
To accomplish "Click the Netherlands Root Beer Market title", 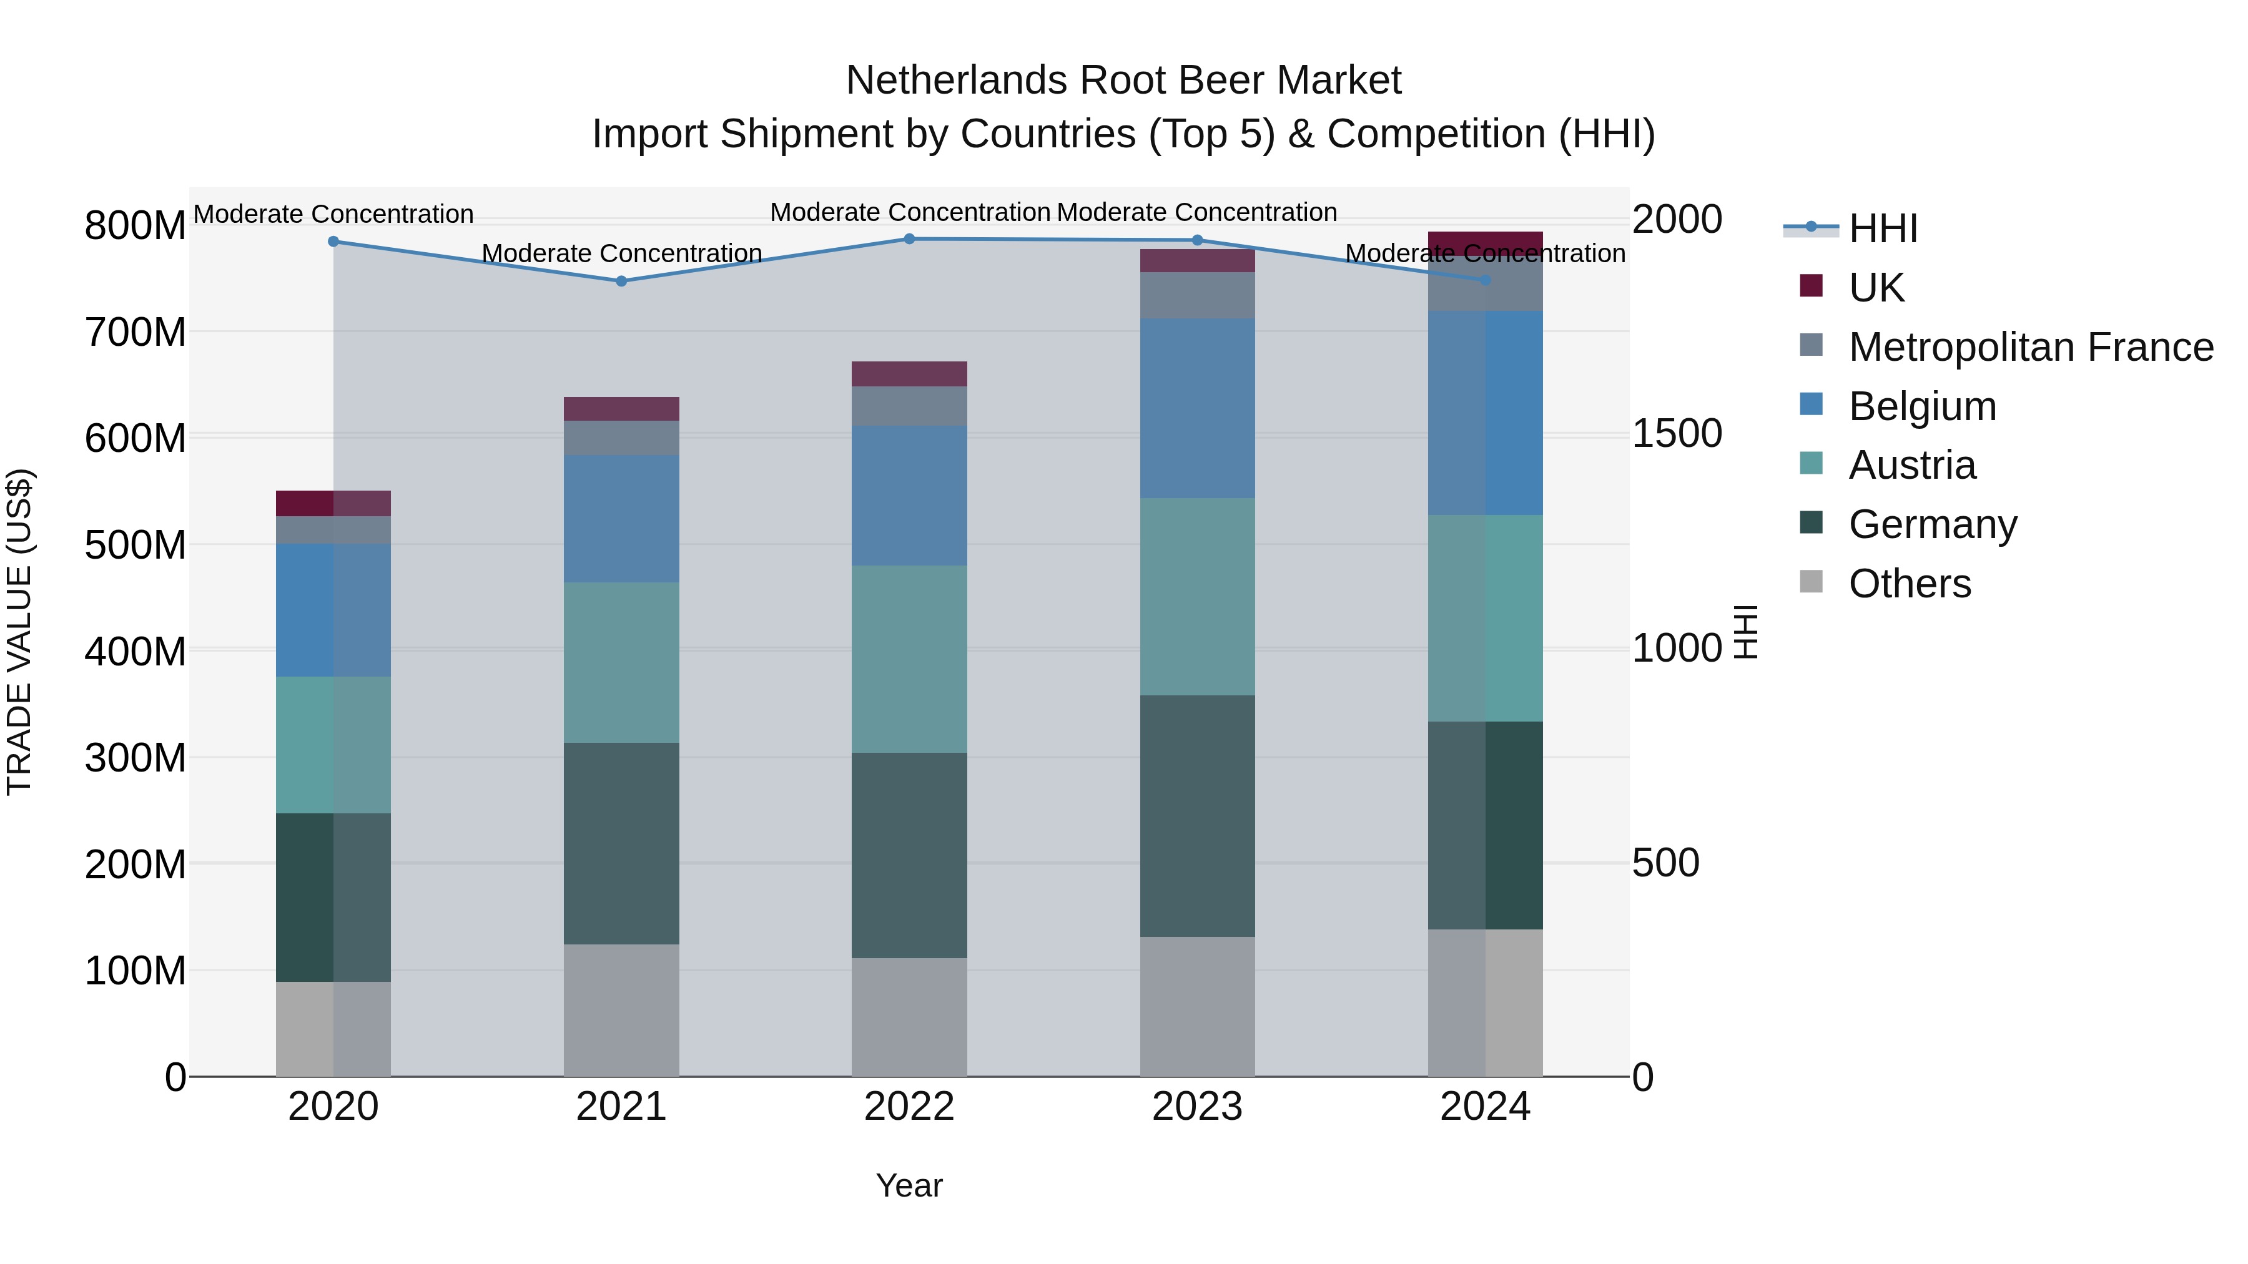I will click(1123, 81).
